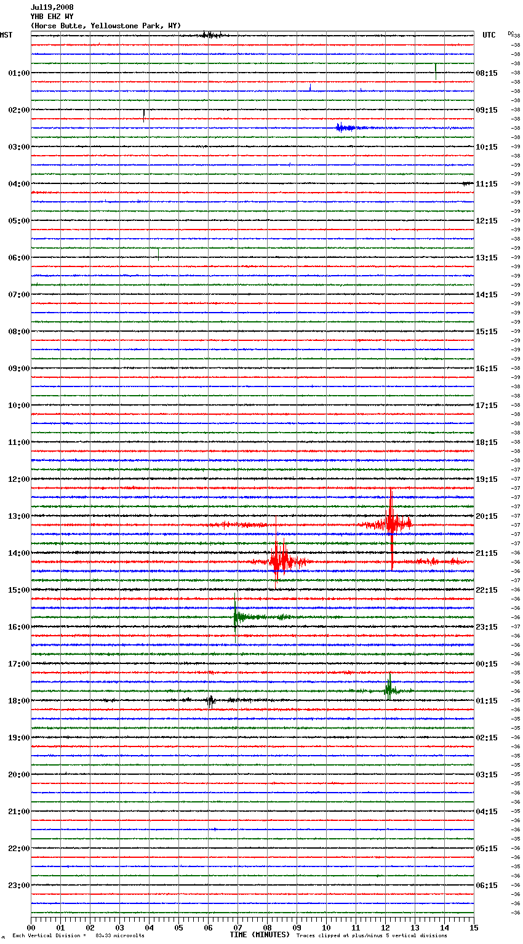The image size is (523, 944).
Task: Click the 17:15 UTC time label
Action: click(x=487, y=406)
